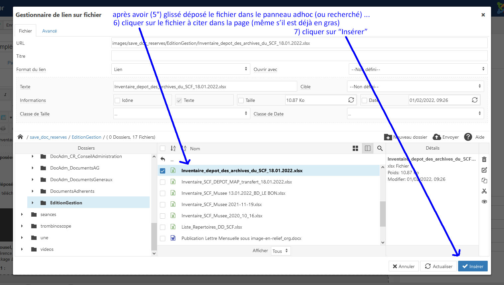This screenshot has height=285, width=504.
Task: Click the save_doc_reserves breadcrumb link
Action: pyautogui.click(x=48, y=137)
